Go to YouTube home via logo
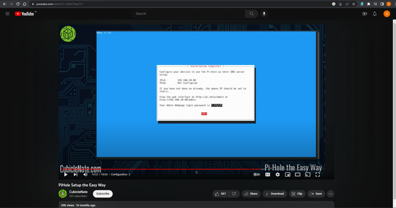The width and height of the screenshot is (396, 208). pos(24,14)
